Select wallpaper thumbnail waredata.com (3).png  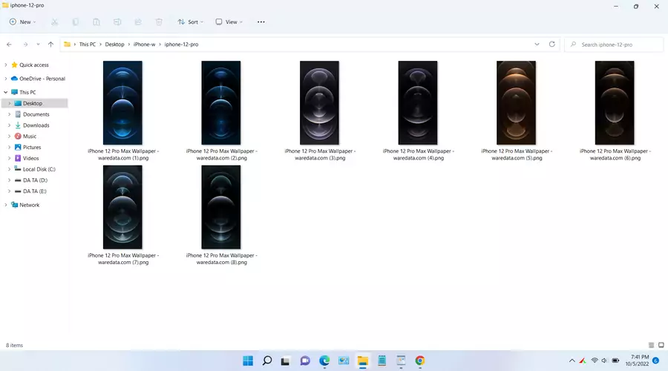[x=319, y=102]
